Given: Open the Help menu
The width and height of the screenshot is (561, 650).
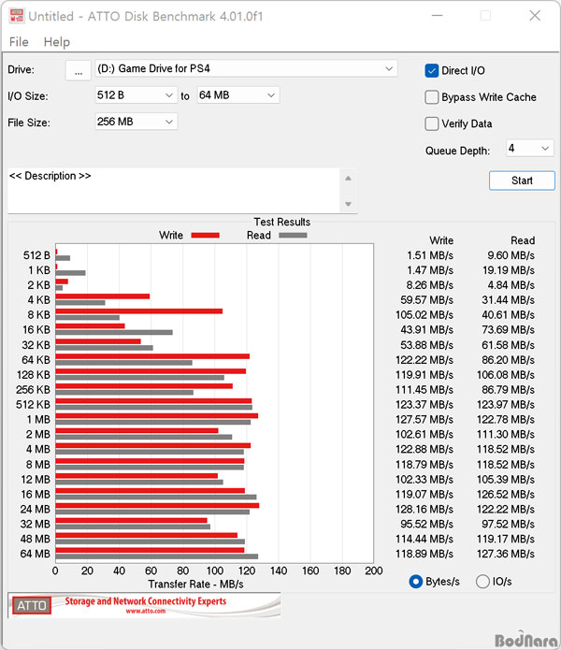Looking at the screenshot, I should pyautogui.click(x=57, y=42).
